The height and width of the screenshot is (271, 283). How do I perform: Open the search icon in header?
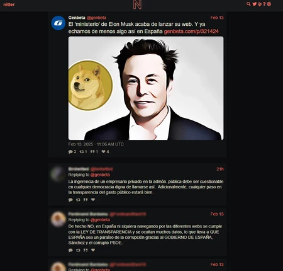248,4
